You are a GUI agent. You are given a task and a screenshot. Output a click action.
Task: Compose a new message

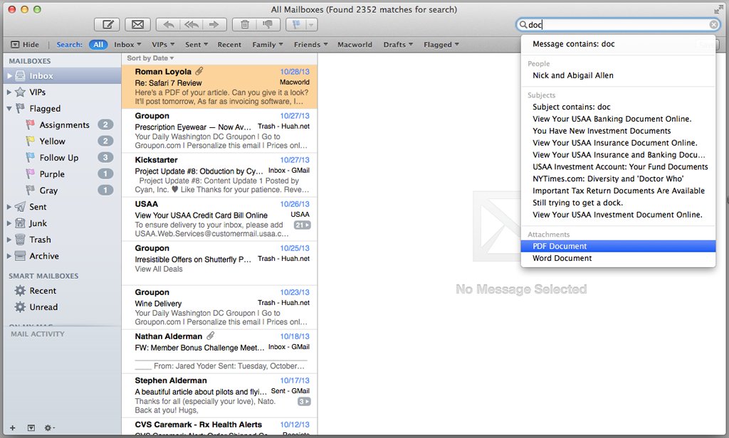pyautogui.click(x=107, y=23)
